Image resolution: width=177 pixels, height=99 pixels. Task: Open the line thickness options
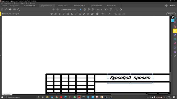119,14
